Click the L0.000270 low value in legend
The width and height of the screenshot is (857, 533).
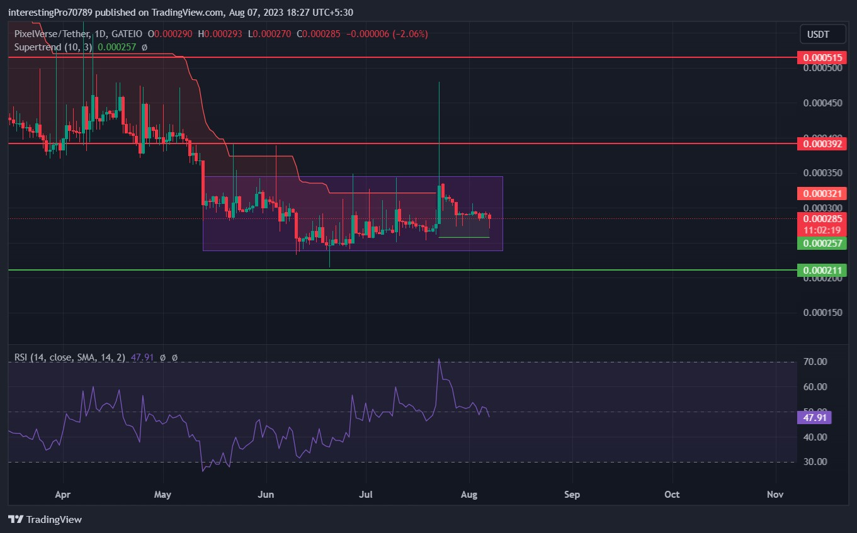point(271,34)
